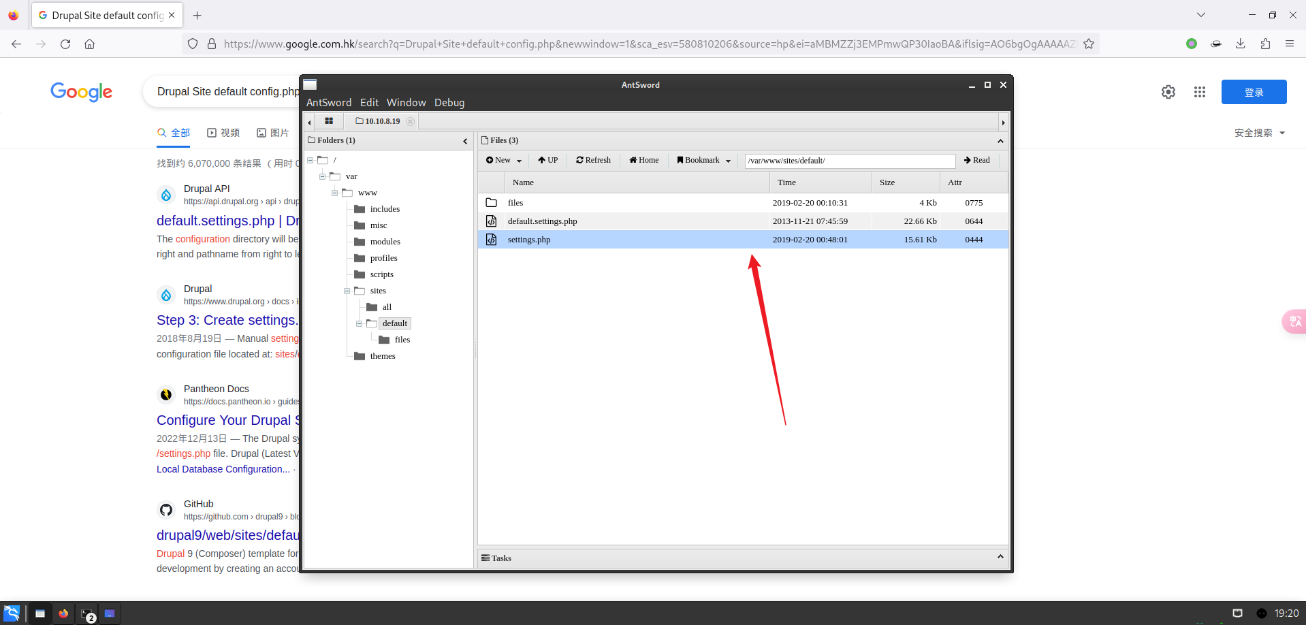The width and height of the screenshot is (1306, 625).
Task: Collapse the Files panel
Action: tap(1000, 141)
